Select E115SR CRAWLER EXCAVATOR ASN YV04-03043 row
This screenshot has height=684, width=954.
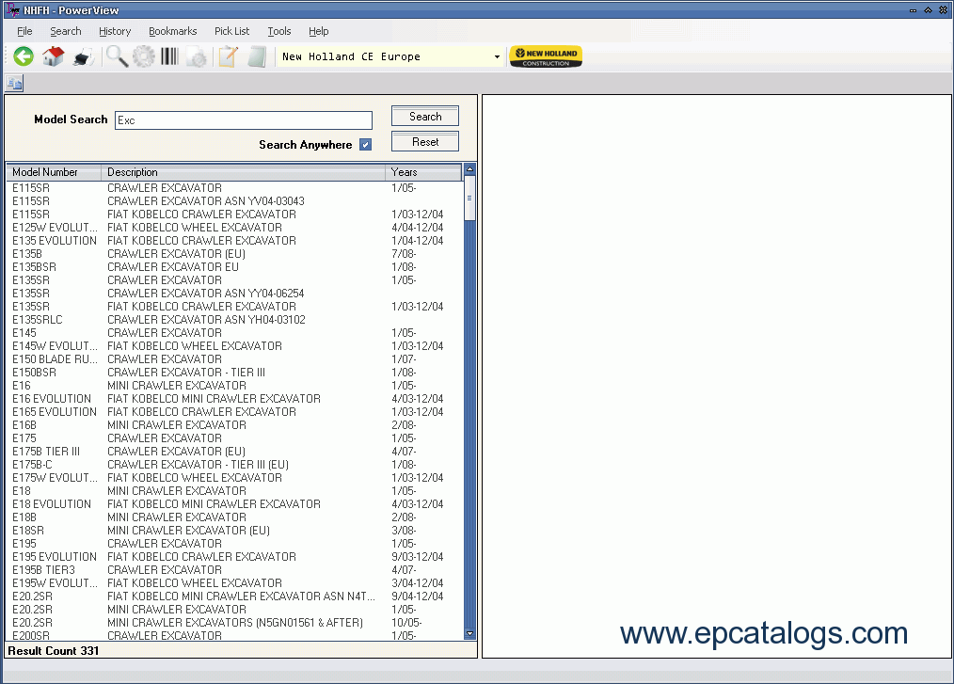point(234,200)
